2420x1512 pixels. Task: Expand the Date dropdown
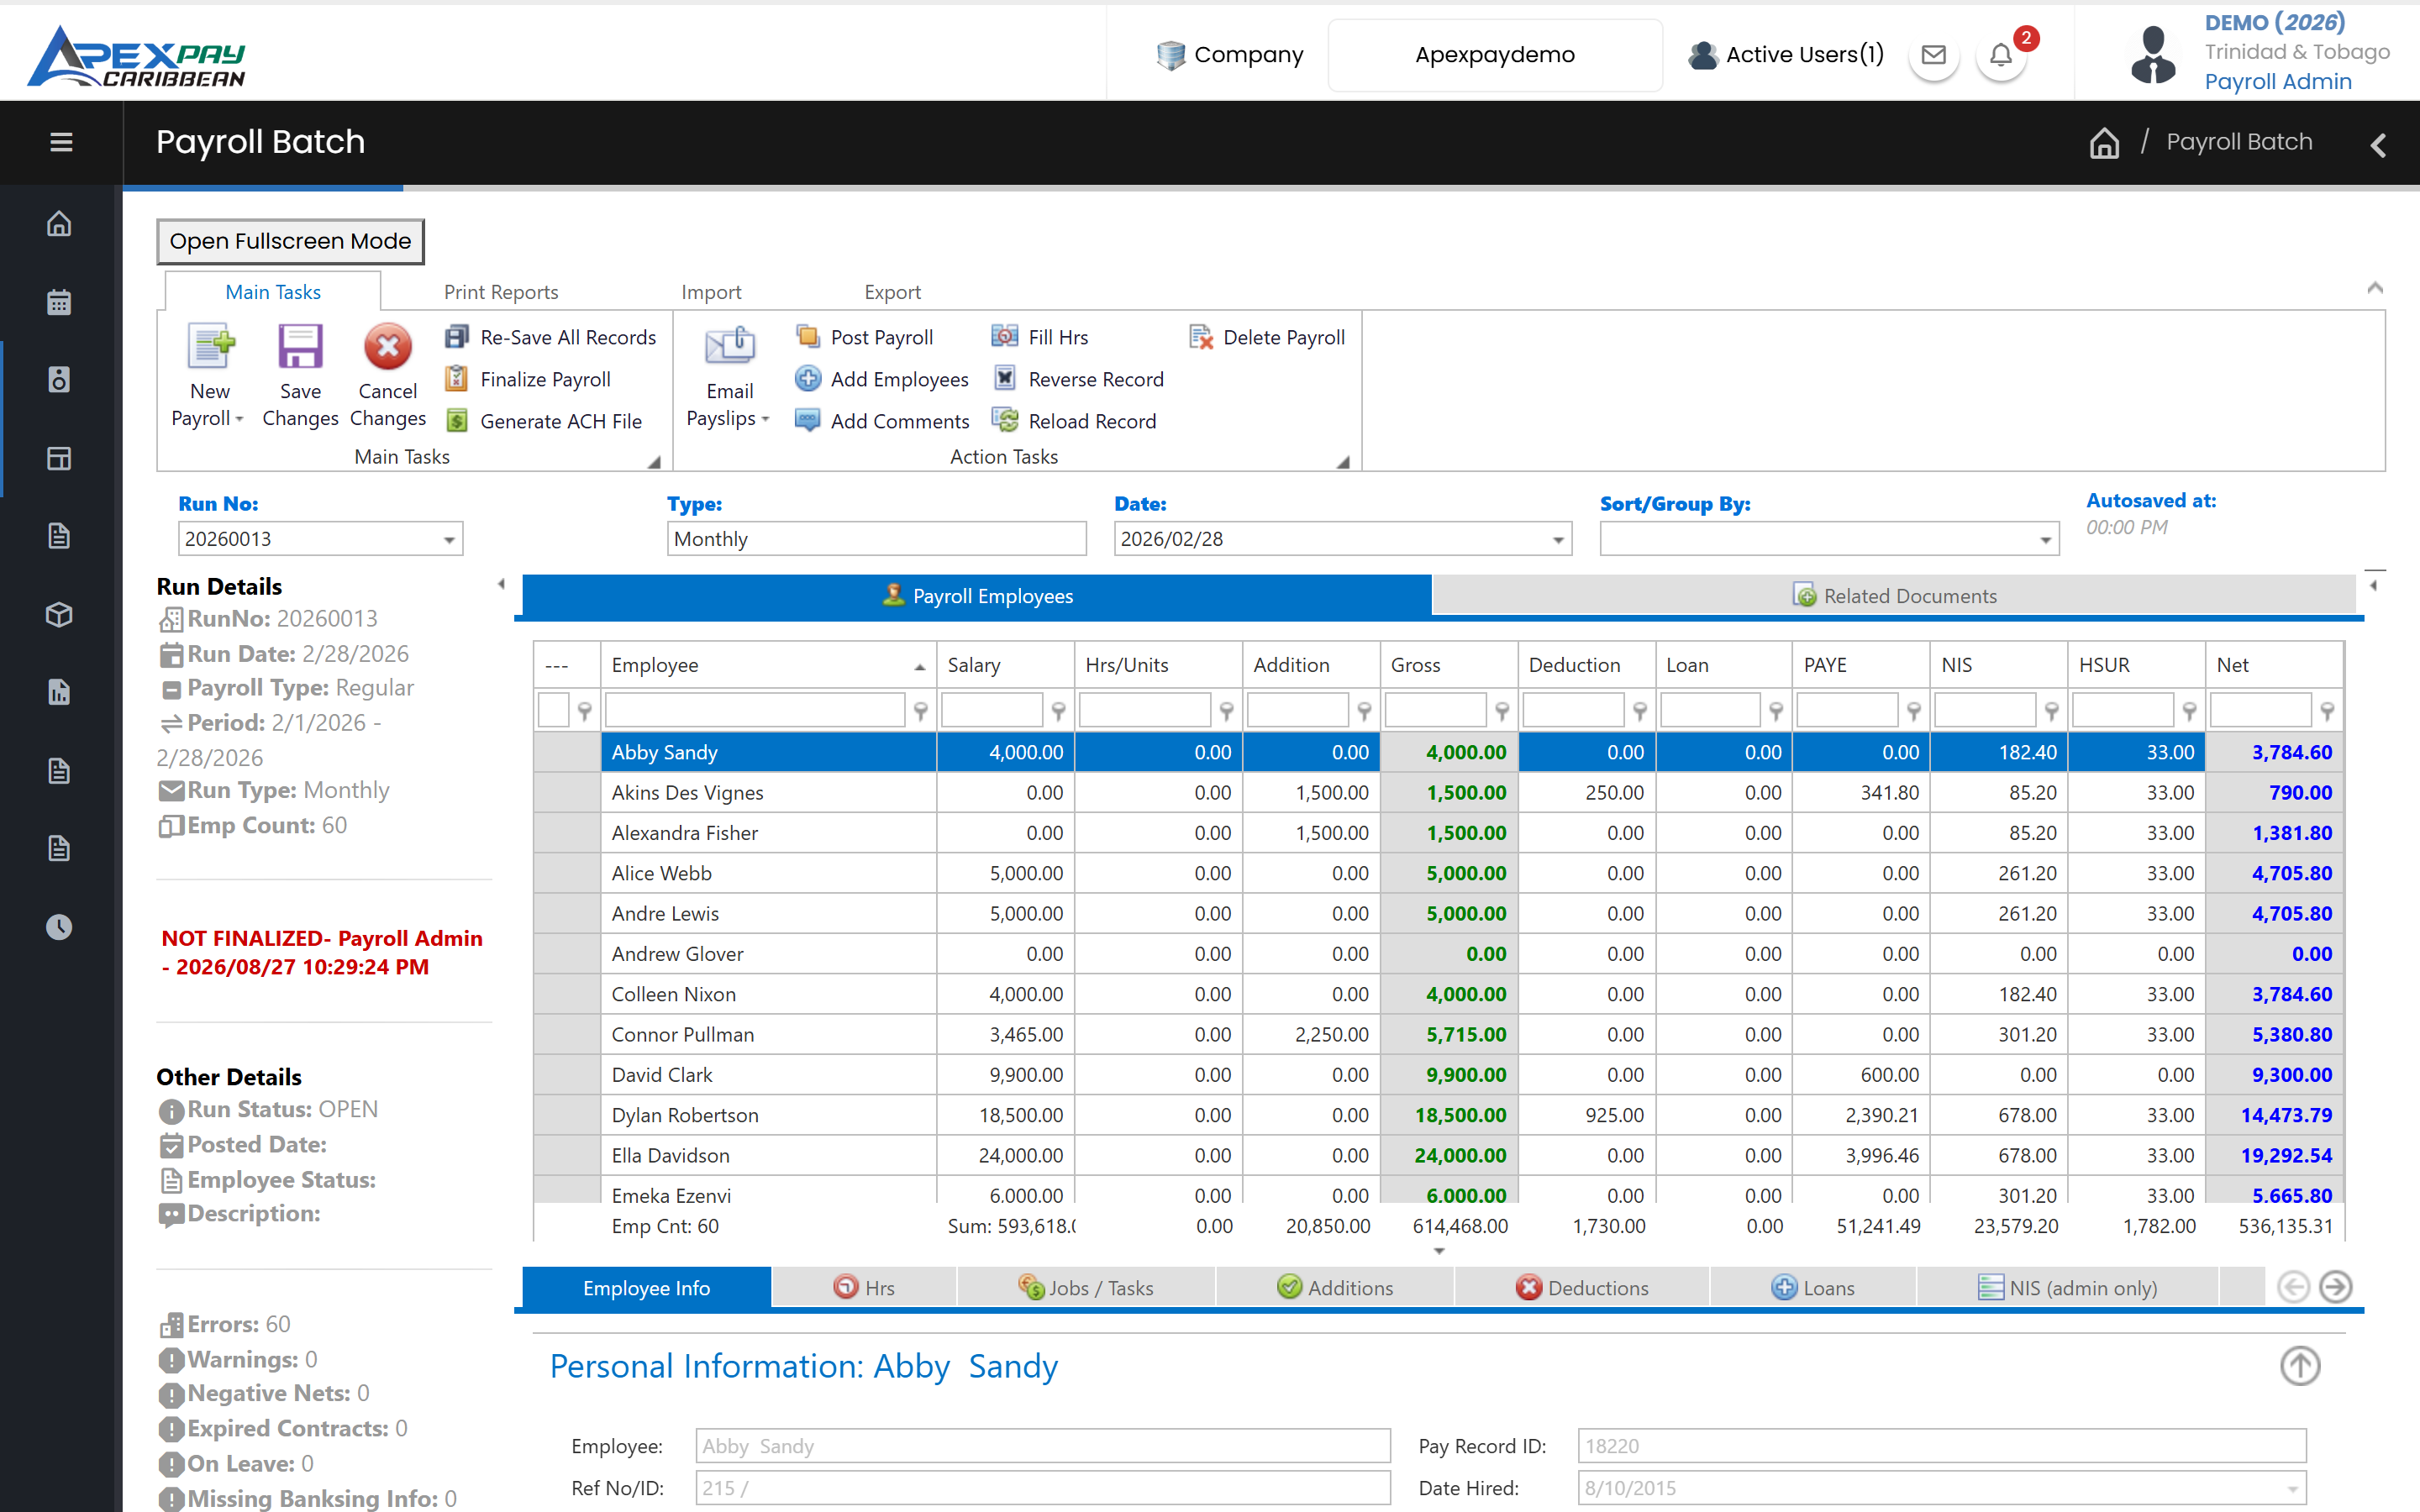click(x=1558, y=540)
